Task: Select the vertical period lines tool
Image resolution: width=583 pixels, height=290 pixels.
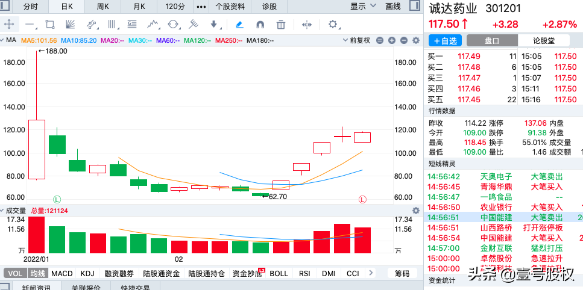Action: (112, 25)
